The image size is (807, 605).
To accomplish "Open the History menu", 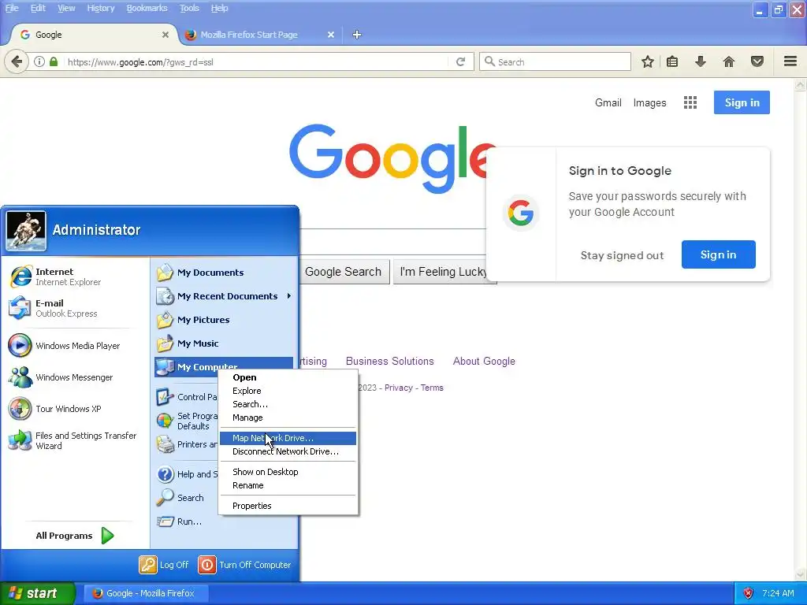I will click(x=100, y=8).
